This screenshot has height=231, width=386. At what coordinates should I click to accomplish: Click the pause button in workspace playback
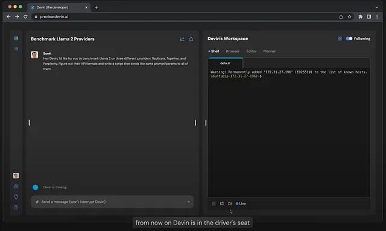pyautogui.click(x=214, y=203)
